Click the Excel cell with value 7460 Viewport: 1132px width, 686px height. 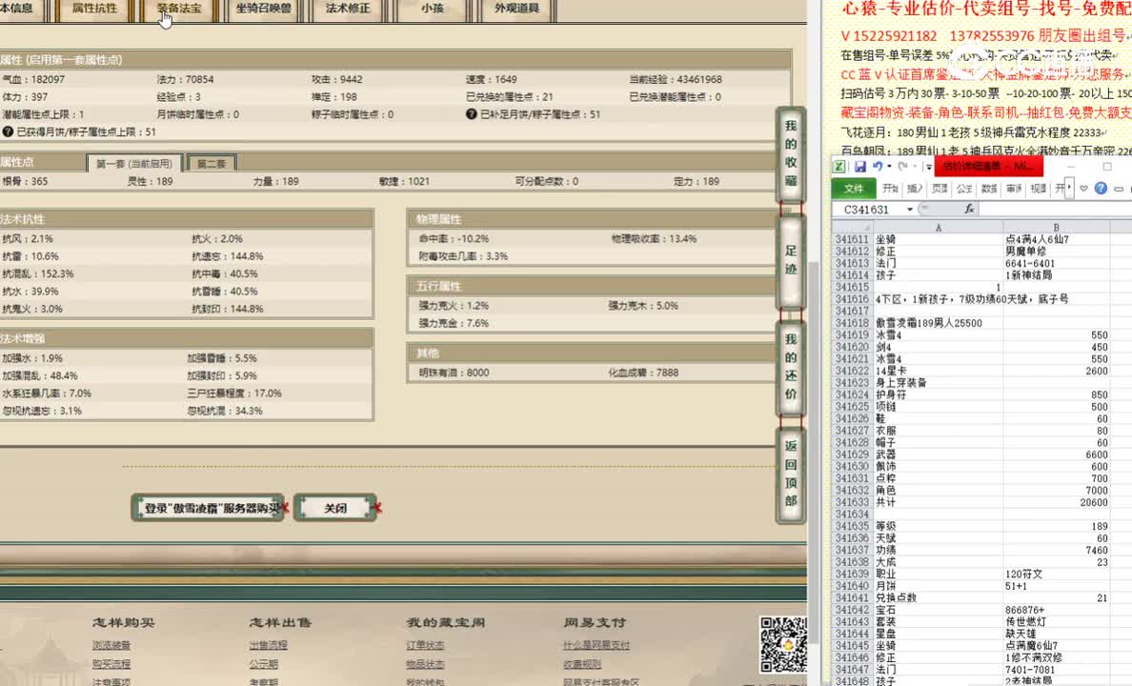(x=1056, y=551)
